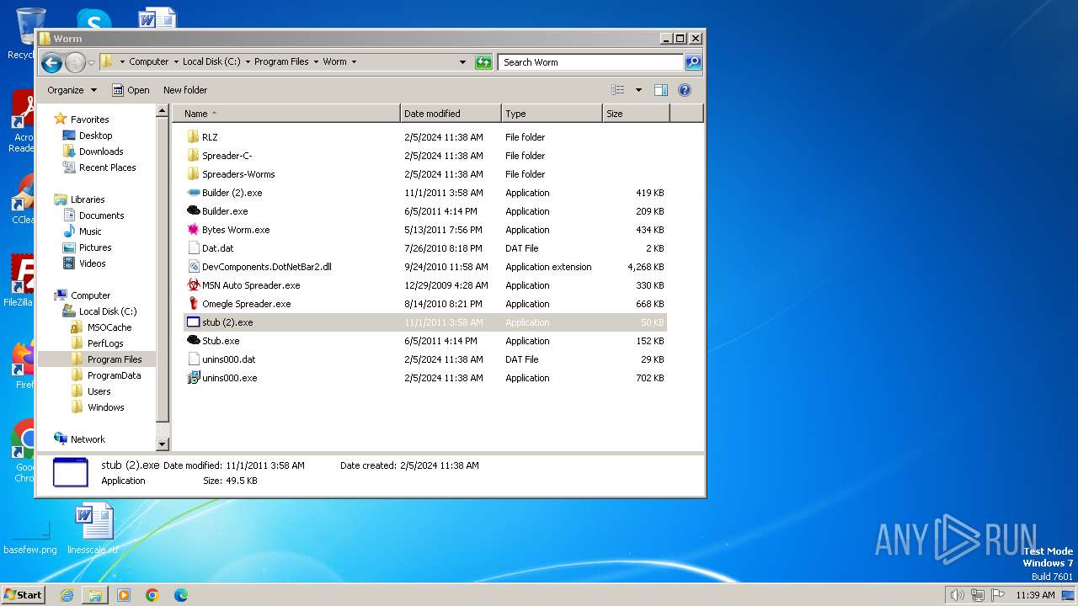Launch Chrome from the taskbar
This screenshot has width=1078, height=606.
(x=152, y=595)
